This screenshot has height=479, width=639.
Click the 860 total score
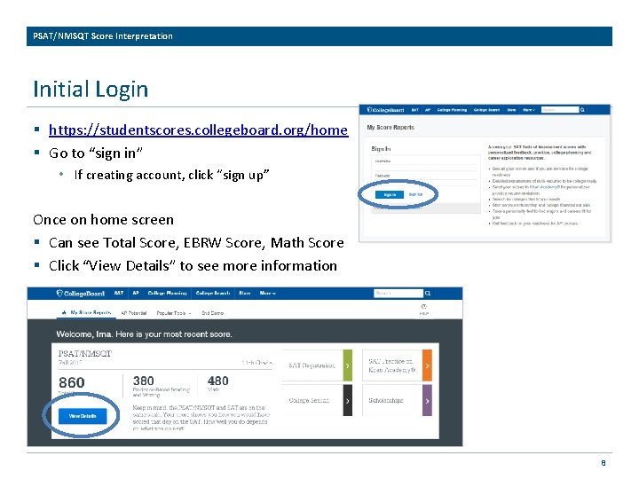(x=72, y=382)
